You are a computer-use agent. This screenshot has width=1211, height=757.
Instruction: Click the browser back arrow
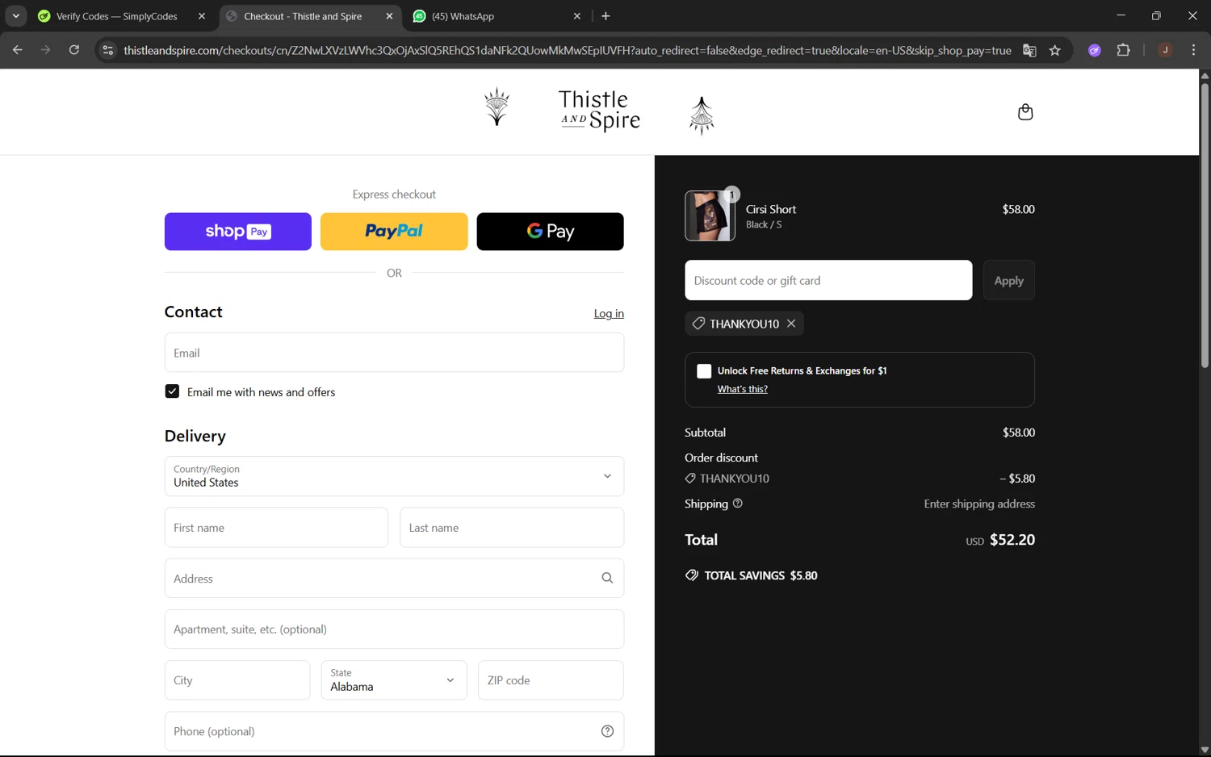click(17, 50)
